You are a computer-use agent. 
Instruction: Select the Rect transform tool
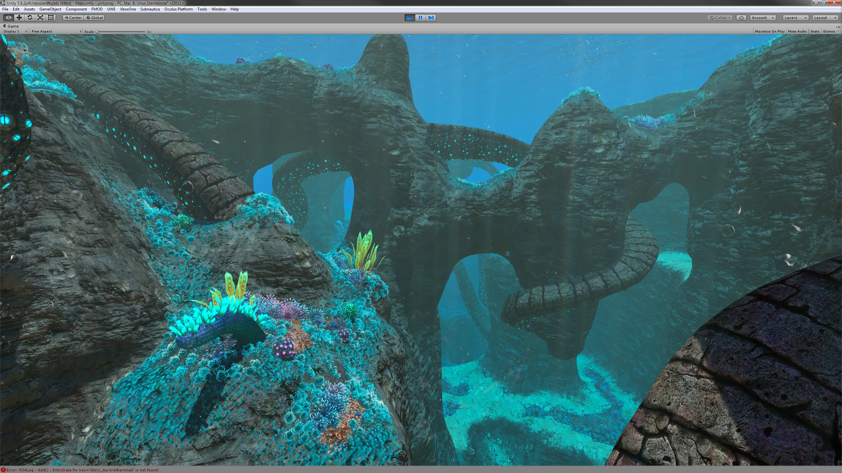click(x=51, y=18)
